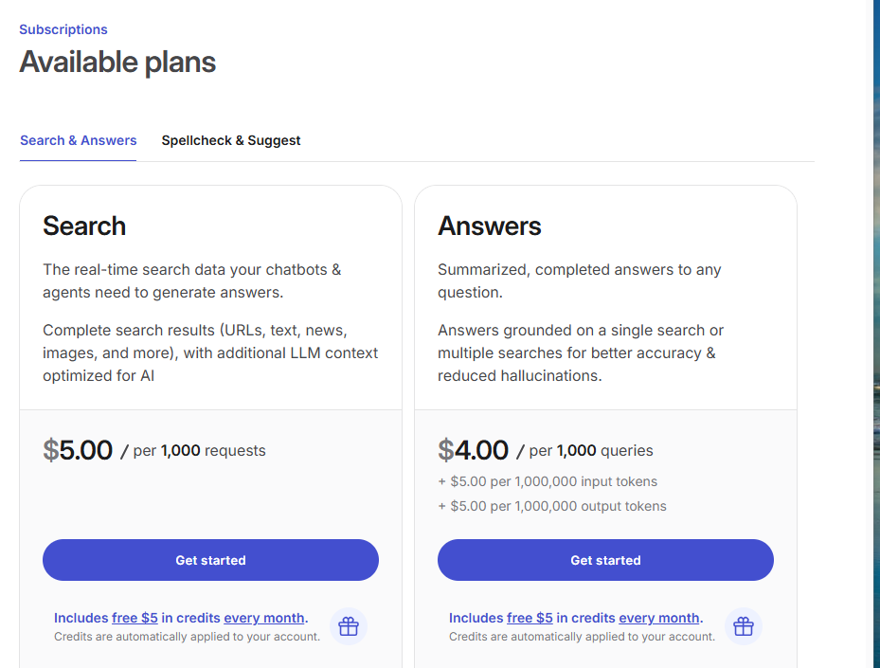Get started with the Search plan

[x=210, y=560]
